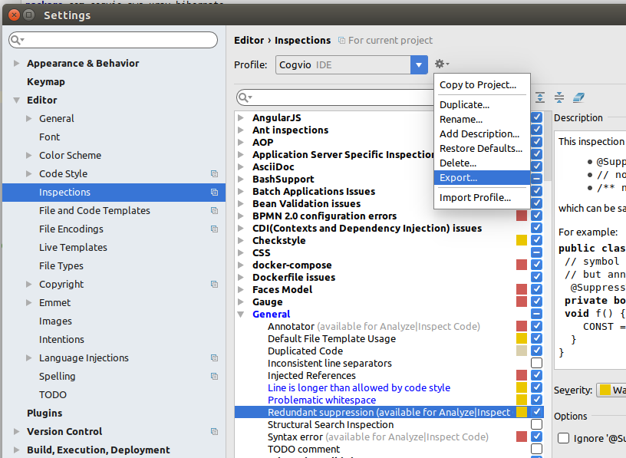This screenshot has height=458, width=626.
Task: Choose Restore Defaults... menu entry
Action: [x=482, y=149]
